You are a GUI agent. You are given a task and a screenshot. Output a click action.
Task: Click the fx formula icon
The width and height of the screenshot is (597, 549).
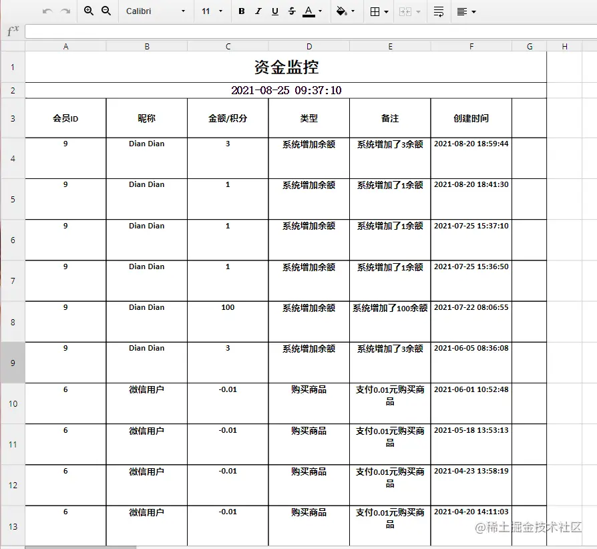(13, 31)
